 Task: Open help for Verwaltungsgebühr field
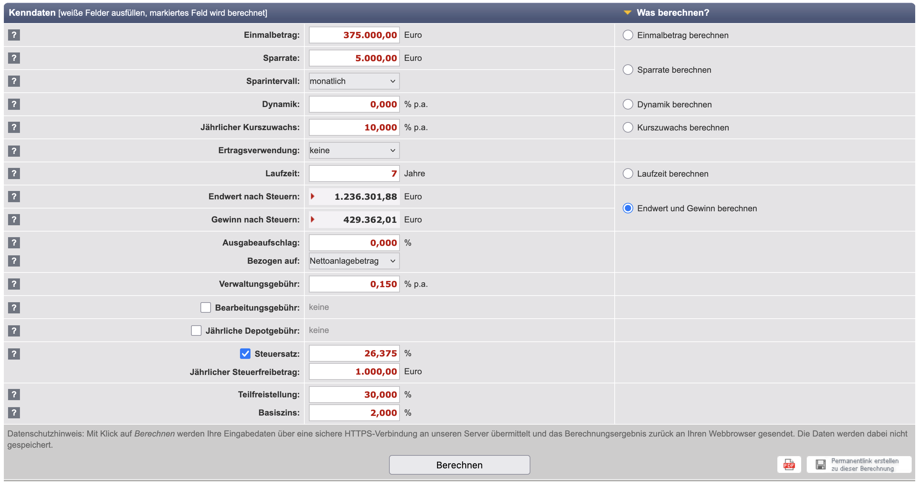click(x=14, y=284)
